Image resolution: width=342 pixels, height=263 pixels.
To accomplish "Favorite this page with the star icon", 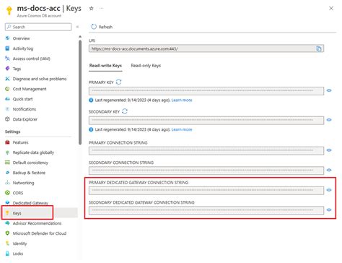I will [91, 9].
